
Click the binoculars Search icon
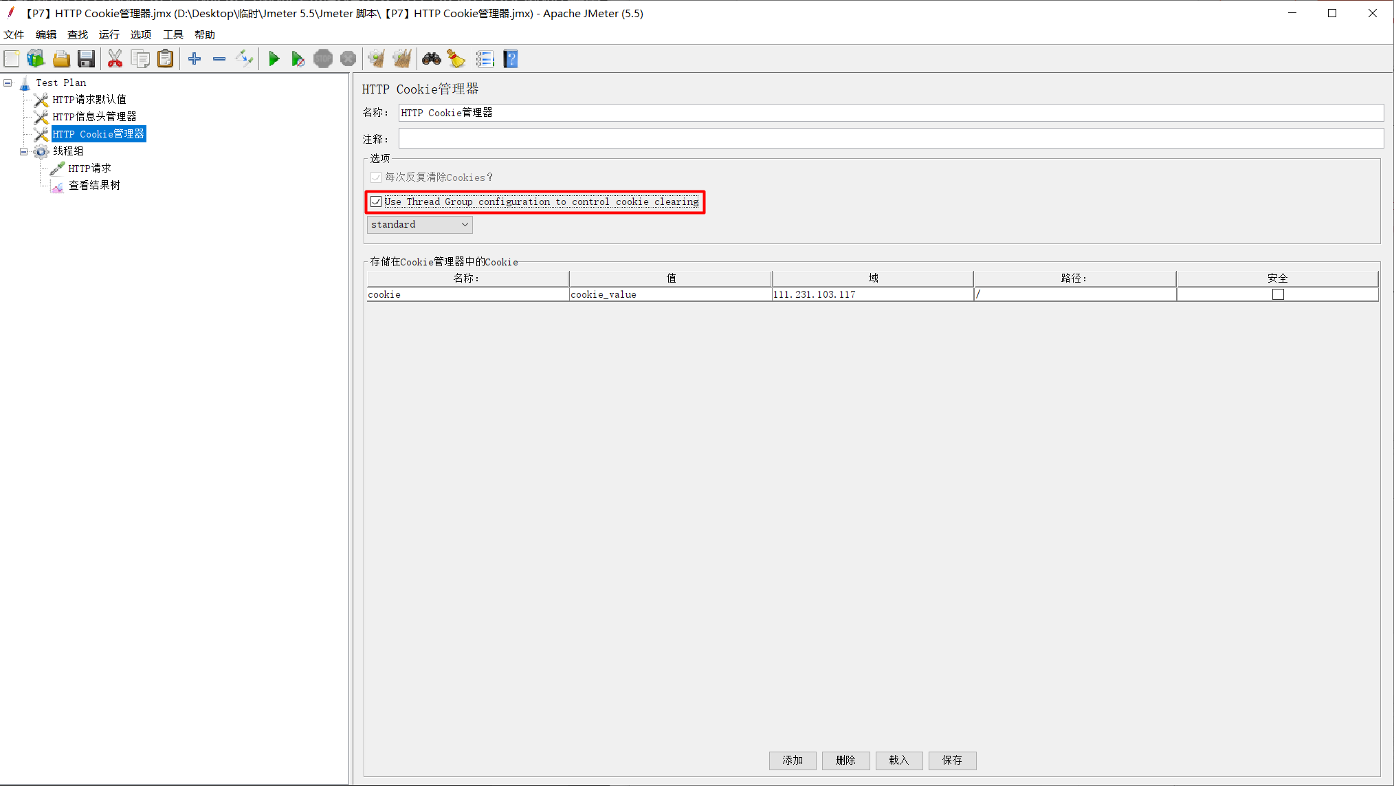(x=431, y=59)
